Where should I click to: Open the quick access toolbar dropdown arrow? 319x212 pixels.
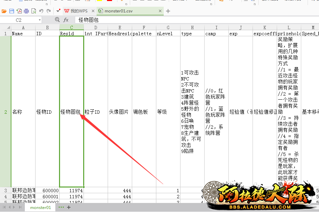point(59,11)
